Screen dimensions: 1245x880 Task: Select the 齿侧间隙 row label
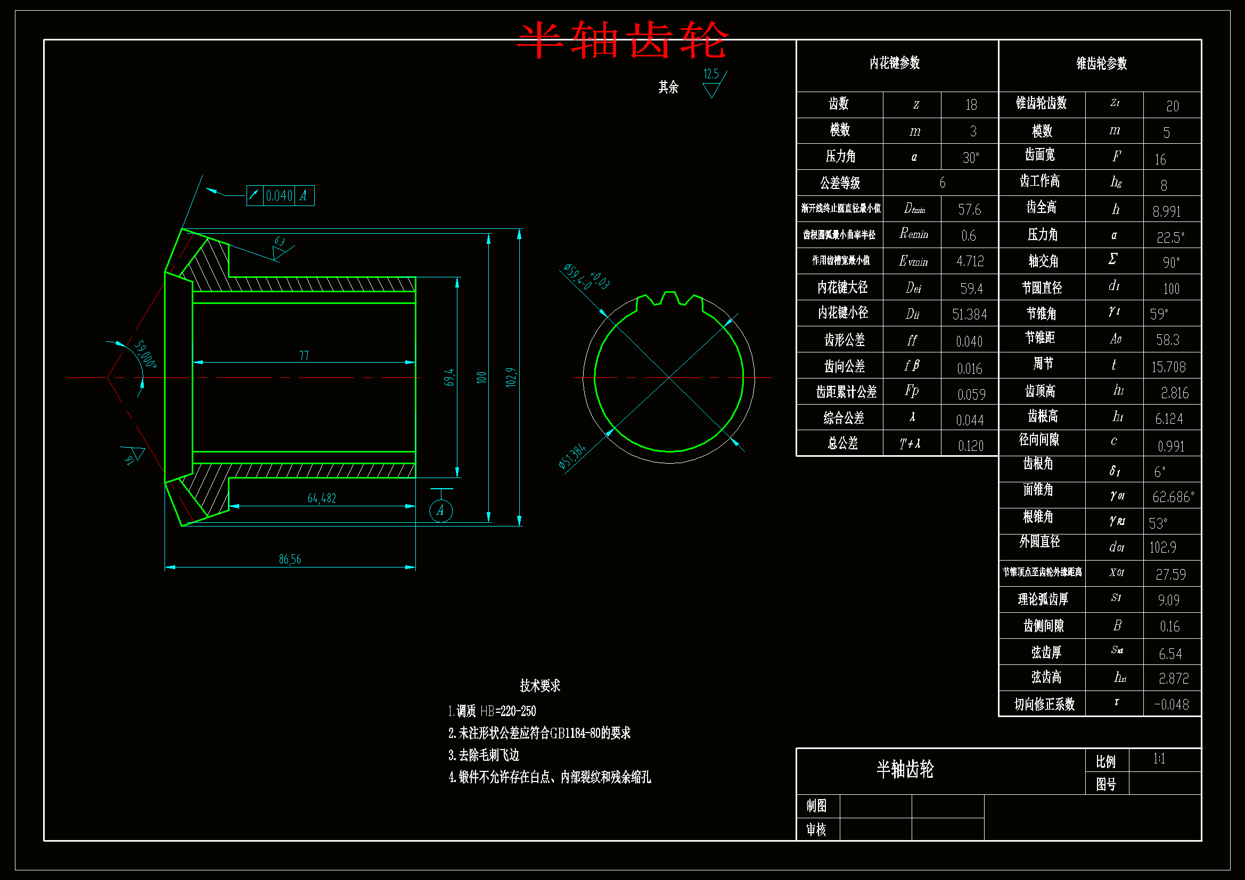(1043, 626)
